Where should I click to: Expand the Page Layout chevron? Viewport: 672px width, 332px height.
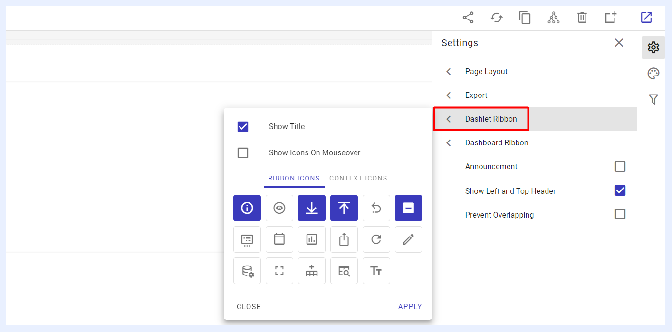tap(449, 72)
